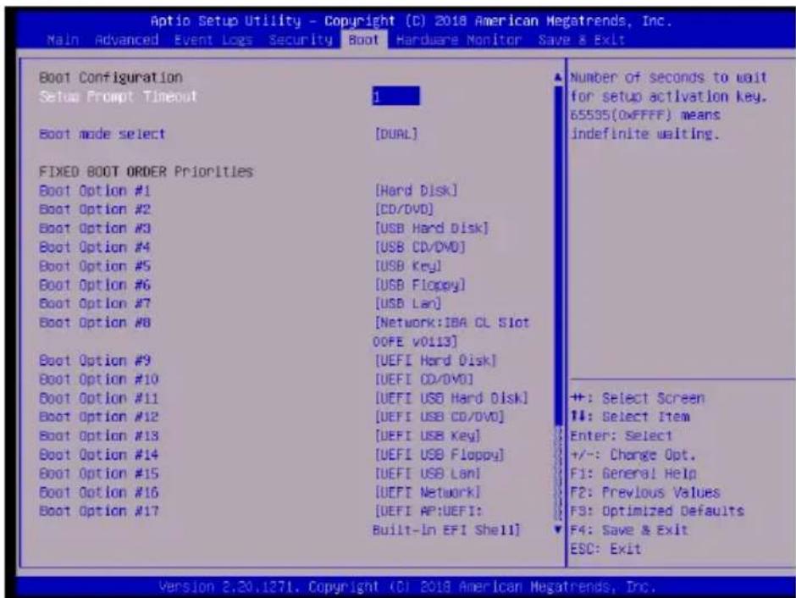Click the scrollbar up arrow

[x=558, y=77]
